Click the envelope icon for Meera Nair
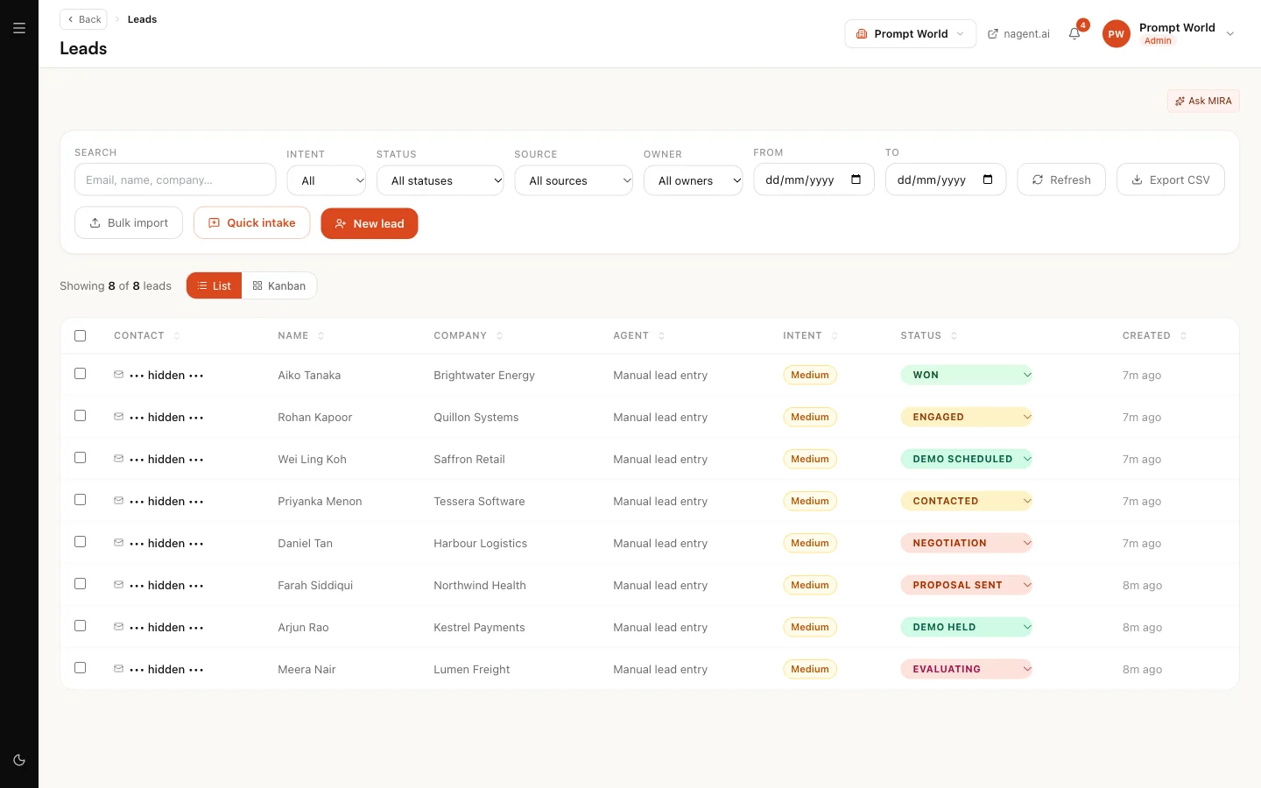This screenshot has height=788, width=1261. pyautogui.click(x=118, y=669)
